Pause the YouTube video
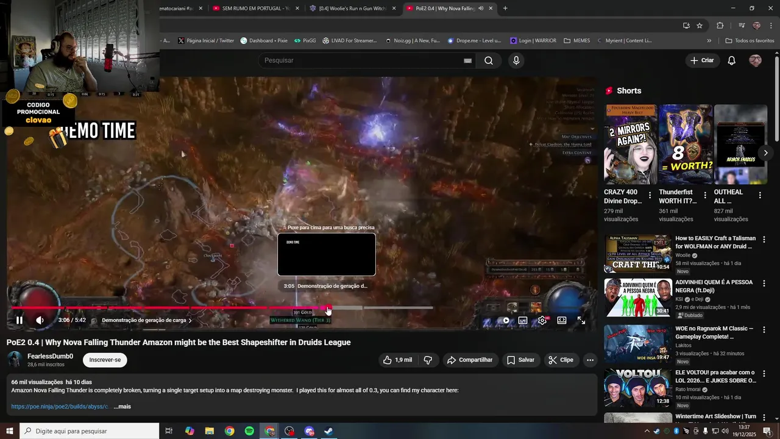 tap(19, 320)
